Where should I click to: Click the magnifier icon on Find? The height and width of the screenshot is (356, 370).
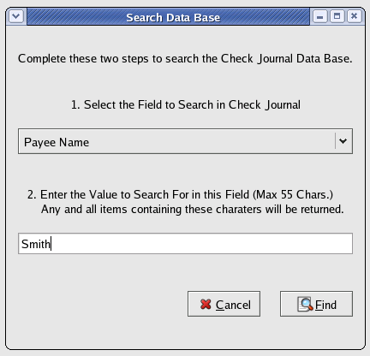[305, 304]
